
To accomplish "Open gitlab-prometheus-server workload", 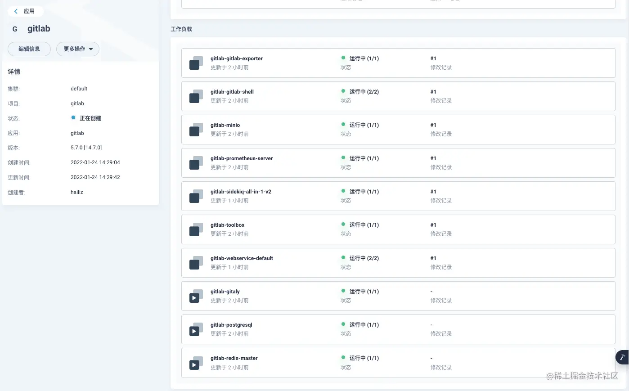I will tap(242, 158).
